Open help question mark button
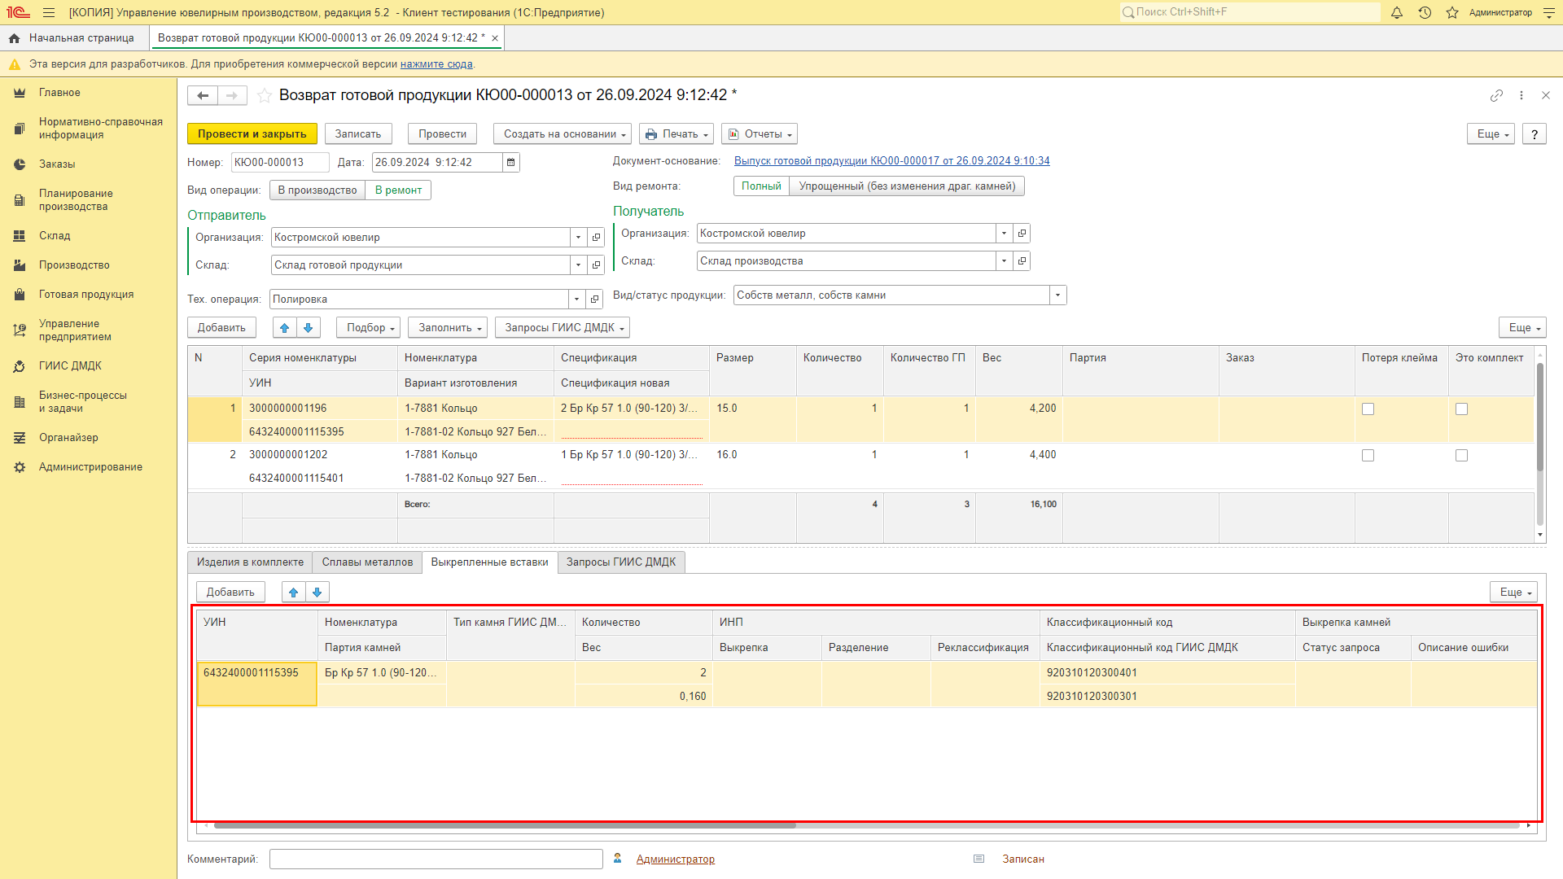Screen dimensions: 1563x879 1535,134
